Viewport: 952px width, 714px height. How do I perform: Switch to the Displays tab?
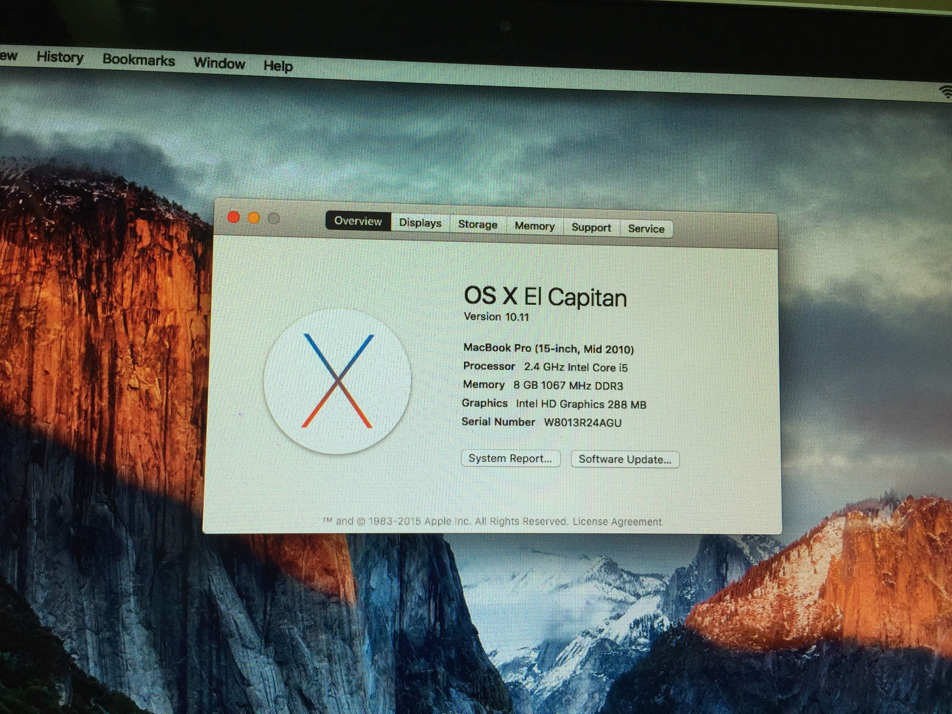420,223
